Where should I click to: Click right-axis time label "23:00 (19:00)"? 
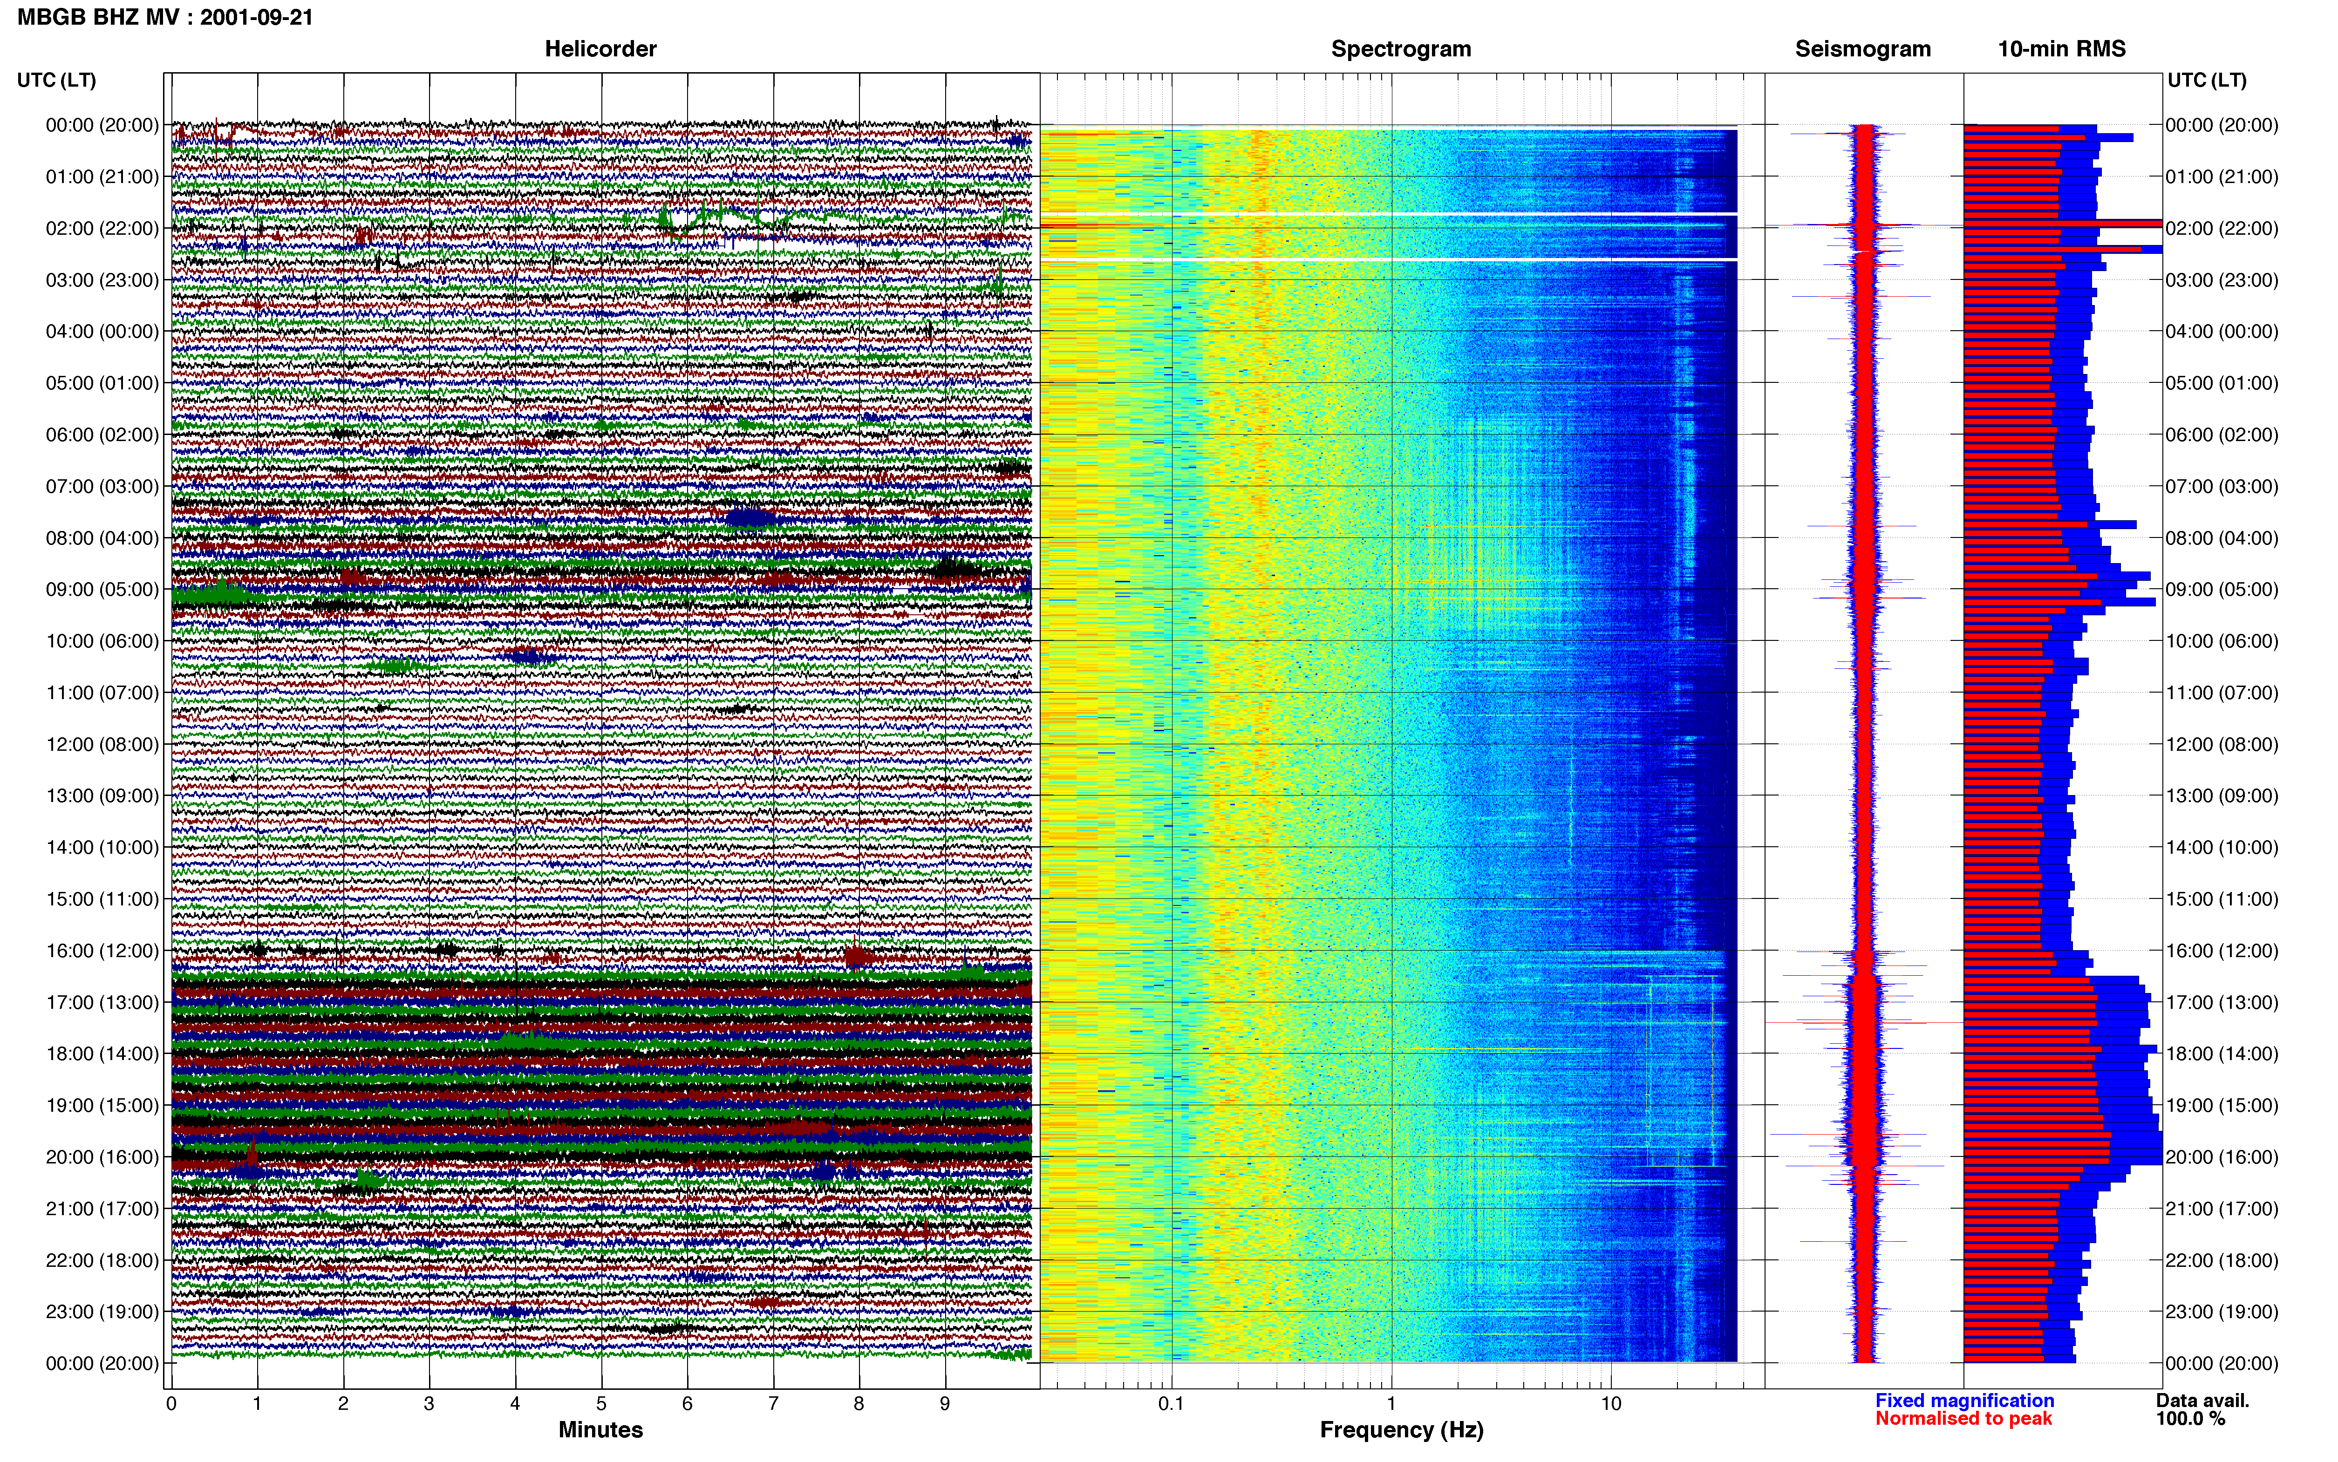tap(2222, 1311)
